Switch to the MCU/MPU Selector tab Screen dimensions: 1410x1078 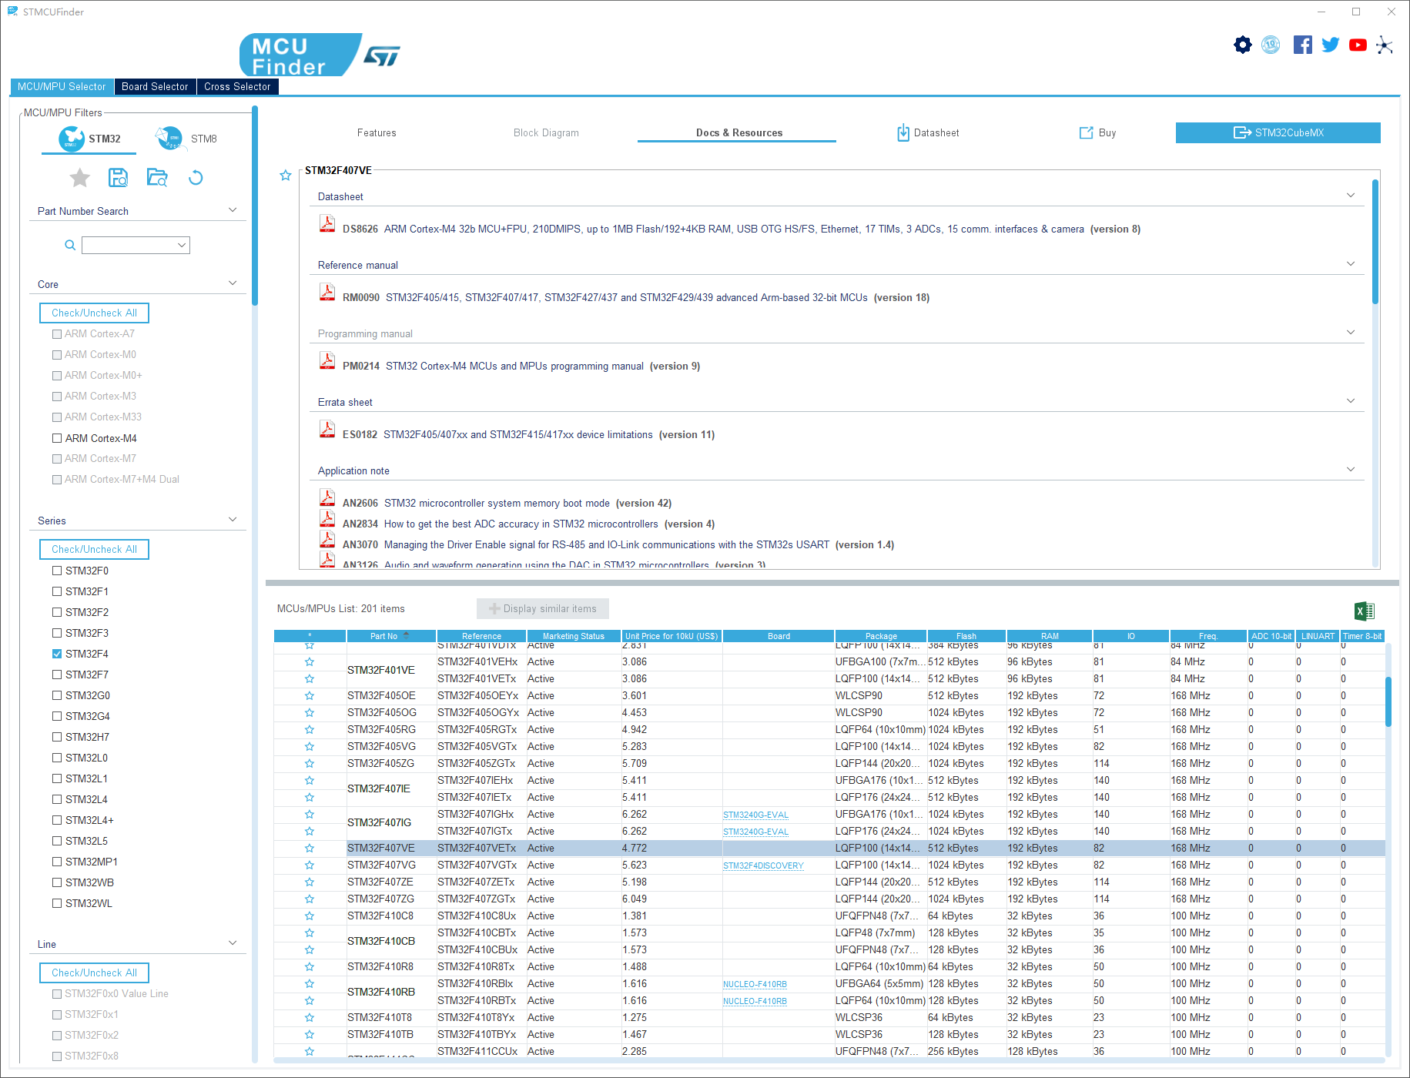(x=62, y=87)
